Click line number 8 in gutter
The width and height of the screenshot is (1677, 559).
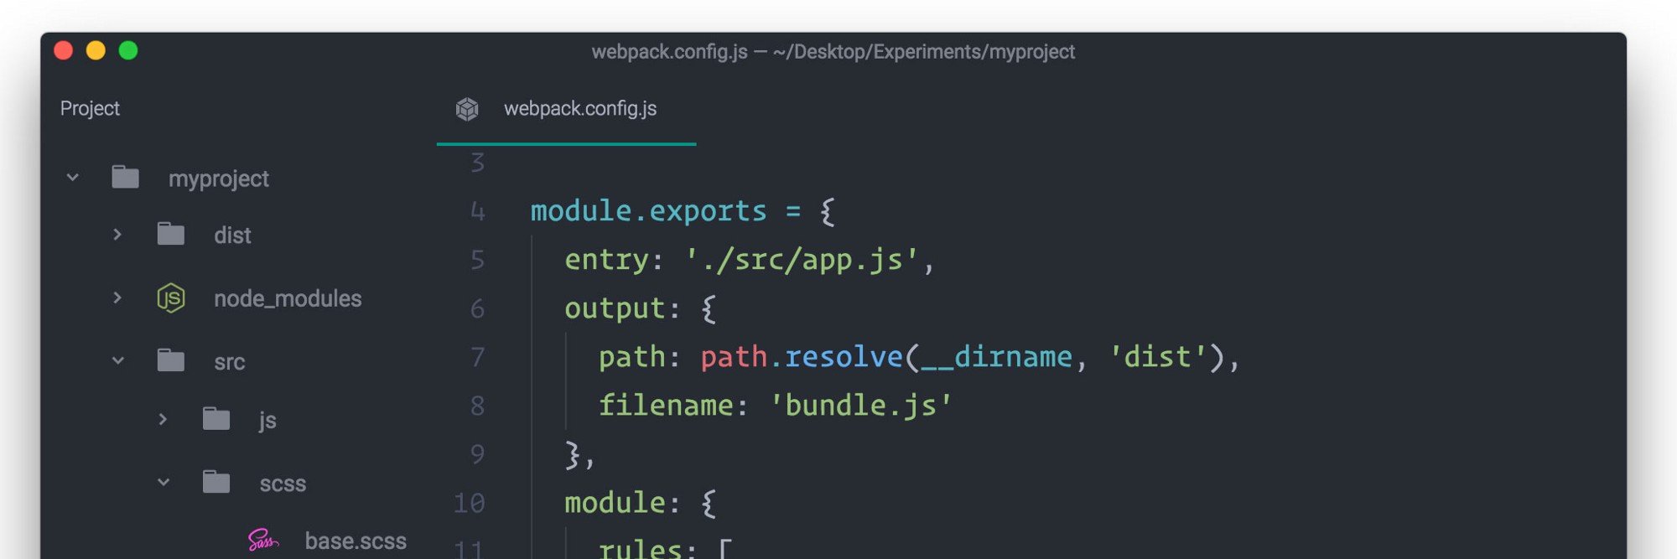coord(477,406)
